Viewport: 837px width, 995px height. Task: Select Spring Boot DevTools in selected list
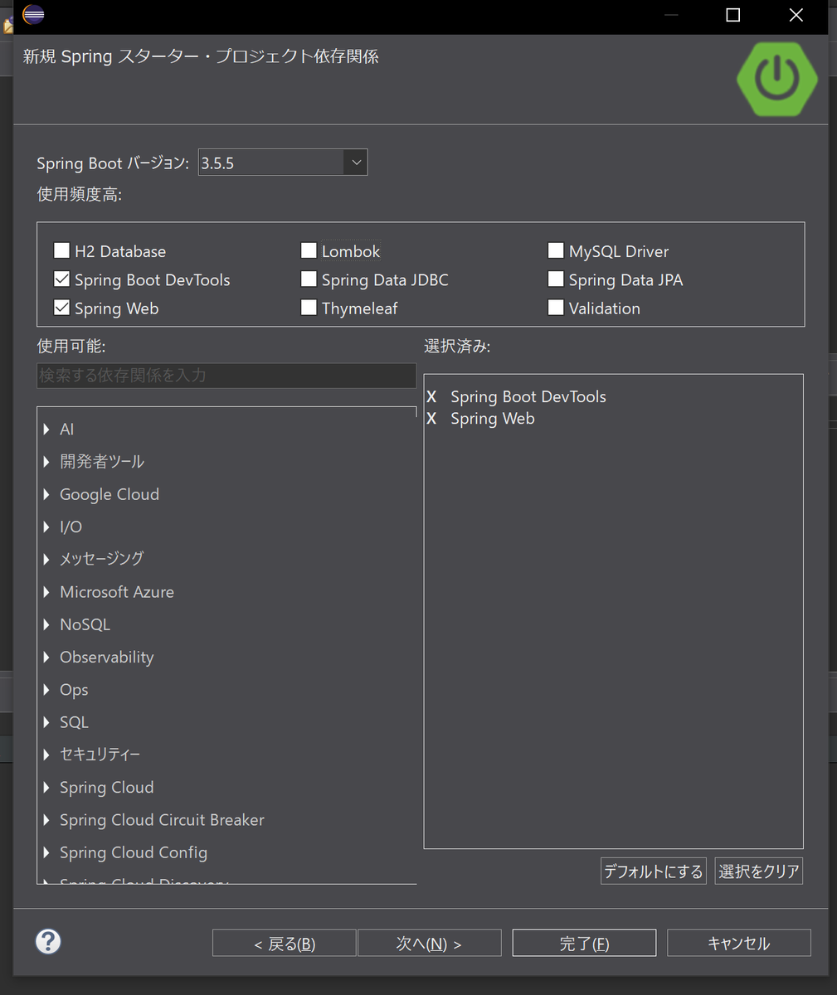click(528, 397)
